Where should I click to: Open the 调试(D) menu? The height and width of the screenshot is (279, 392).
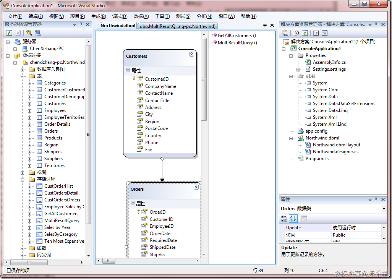[120, 16]
